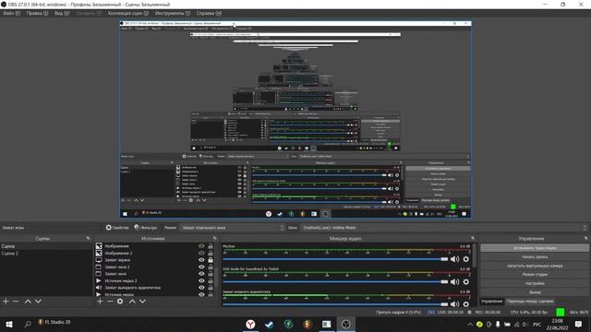
Task: Move the selected source down
Action: tap(142, 302)
